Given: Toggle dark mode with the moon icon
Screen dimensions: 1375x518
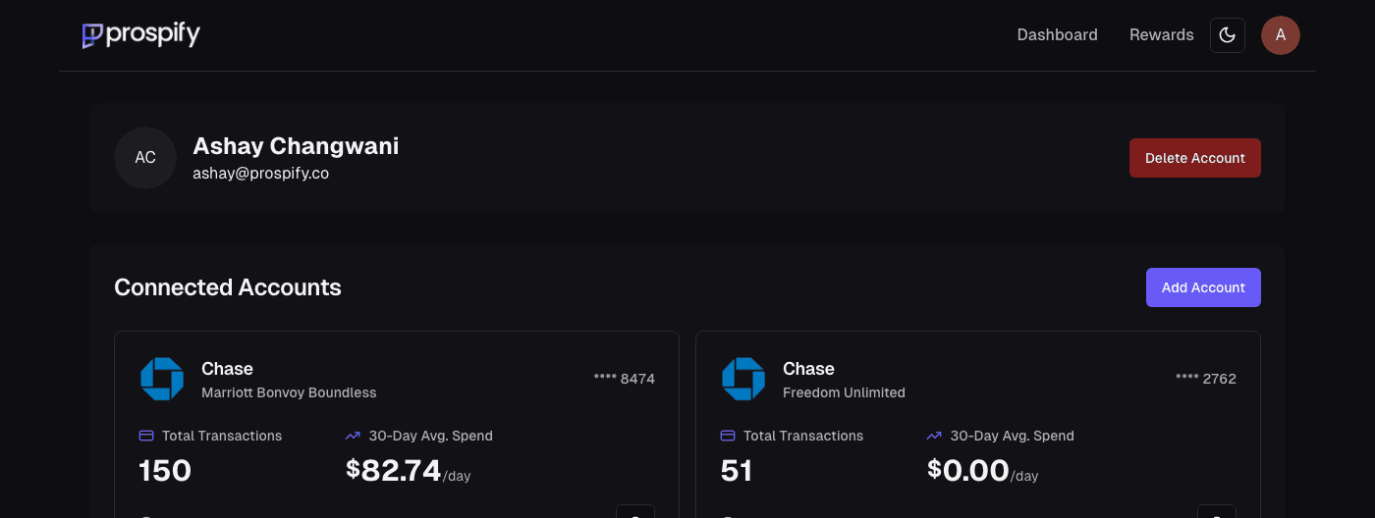Looking at the screenshot, I should pos(1228,35).
